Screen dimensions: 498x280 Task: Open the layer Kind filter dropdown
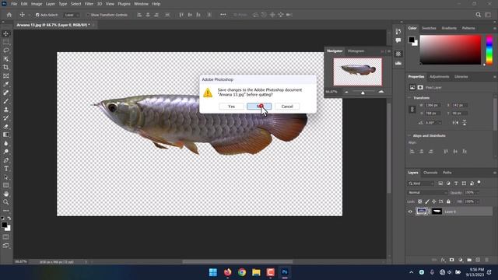421,184
